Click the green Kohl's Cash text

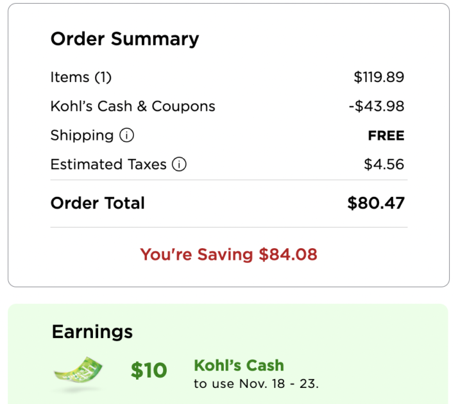tap(239, 366)
